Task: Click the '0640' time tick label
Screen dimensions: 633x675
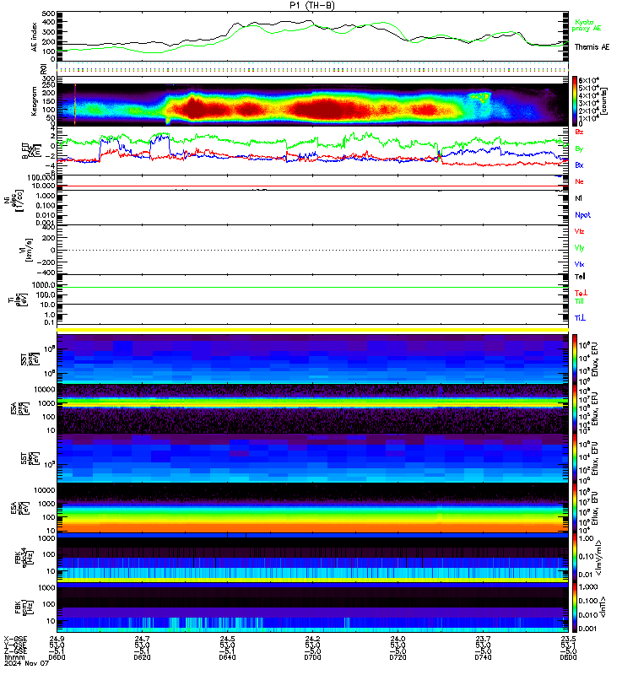Action: coord(227,657)
